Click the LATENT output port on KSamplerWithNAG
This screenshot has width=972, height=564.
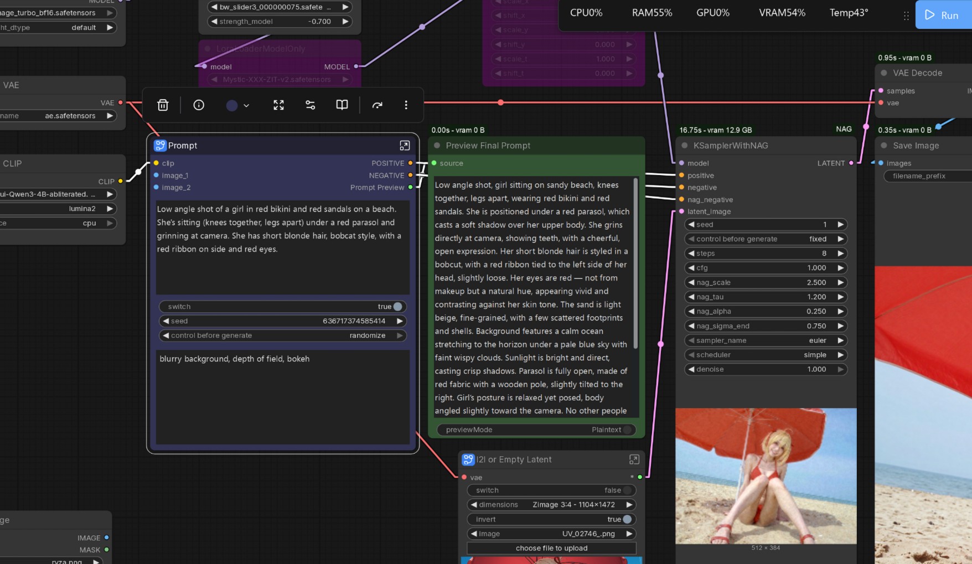pyautogui.click(x=851, y=163)
